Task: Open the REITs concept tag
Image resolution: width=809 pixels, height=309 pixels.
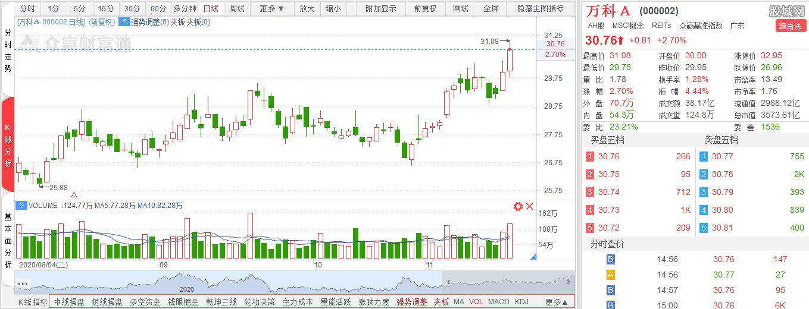Action: [x=661, y=26]
